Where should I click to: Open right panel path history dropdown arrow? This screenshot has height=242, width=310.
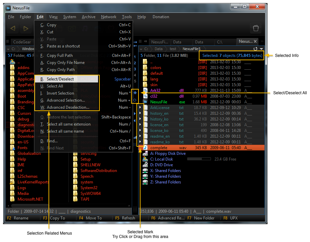[x=261, y=49]
